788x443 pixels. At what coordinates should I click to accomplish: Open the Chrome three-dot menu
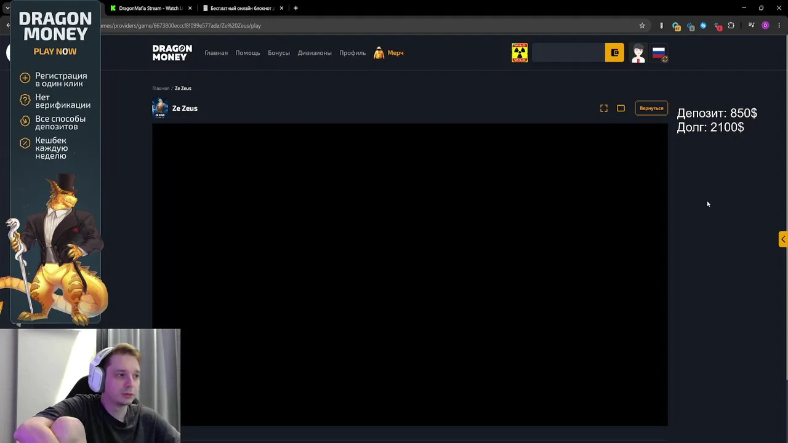779,26
